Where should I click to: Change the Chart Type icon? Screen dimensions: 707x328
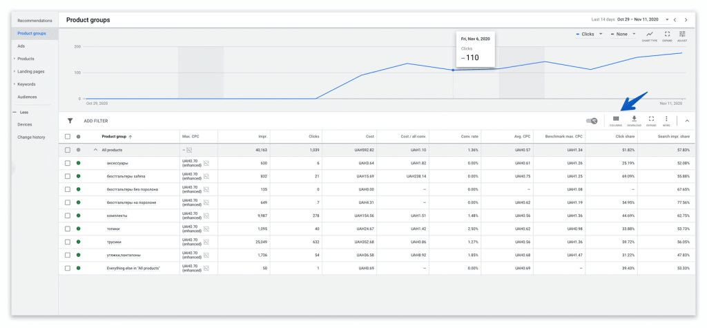[x=649, y=35]
